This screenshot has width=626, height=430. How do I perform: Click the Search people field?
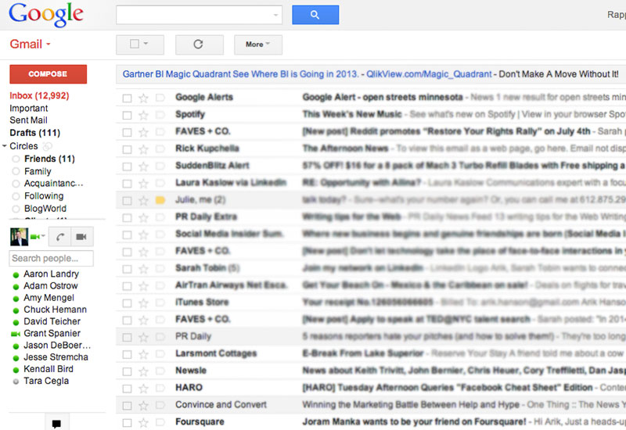pyautogui.click(x=51, y=259)
